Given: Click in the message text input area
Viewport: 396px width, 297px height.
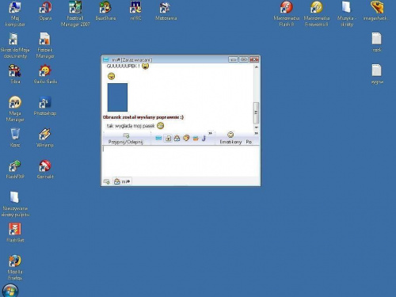Looking at the screenshot, I should (x=181, y=161).
